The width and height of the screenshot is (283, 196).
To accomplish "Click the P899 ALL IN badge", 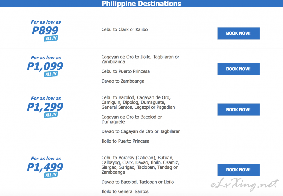I will coord(51,38).
